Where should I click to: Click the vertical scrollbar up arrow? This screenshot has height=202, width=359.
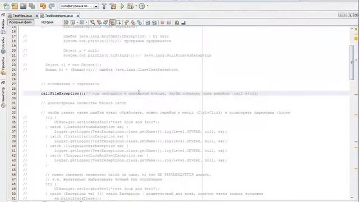(x=352, y=29)
